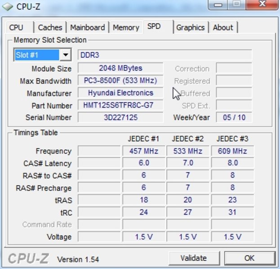280x269 pixels.
Task: Expand the Slot #1 dropdown arrow
Action: coord(66,55)
